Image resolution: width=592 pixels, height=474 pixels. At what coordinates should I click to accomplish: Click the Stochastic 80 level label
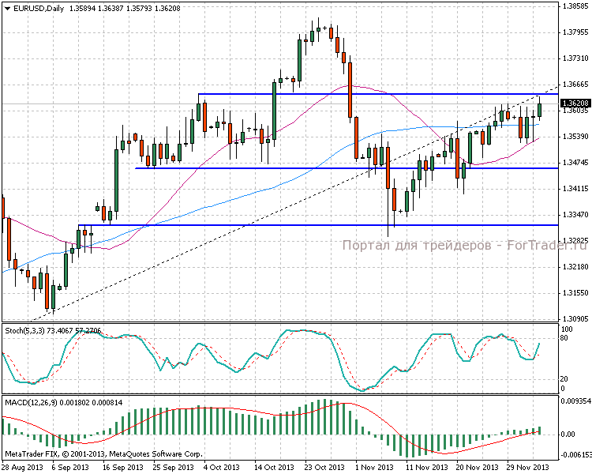[x=565, y=338]
